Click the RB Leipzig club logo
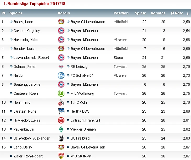Image resolution: width=191 pixels, height=160 pixels. click(61, 67)
